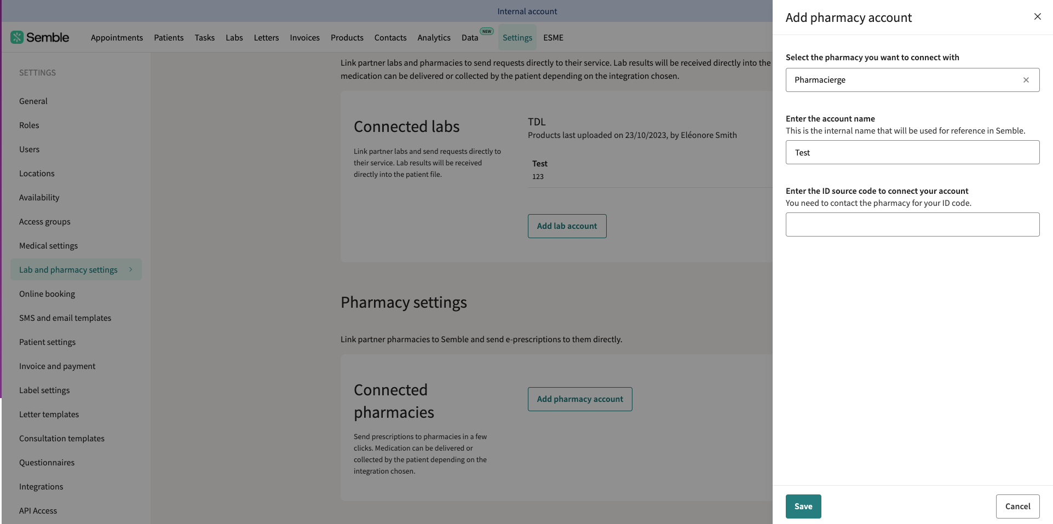Viewport: 1053px width, 524px height.
Task: Cancel adding the pharmacy account
Action: (x=1017, y=506)
